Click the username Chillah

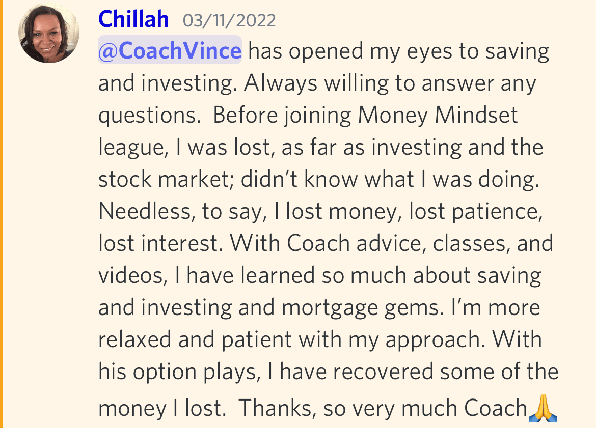point(133,19)
